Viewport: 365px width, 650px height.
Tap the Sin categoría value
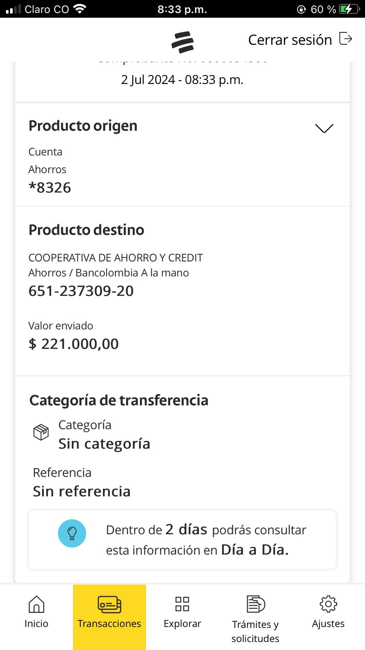[x=104, y=444]
